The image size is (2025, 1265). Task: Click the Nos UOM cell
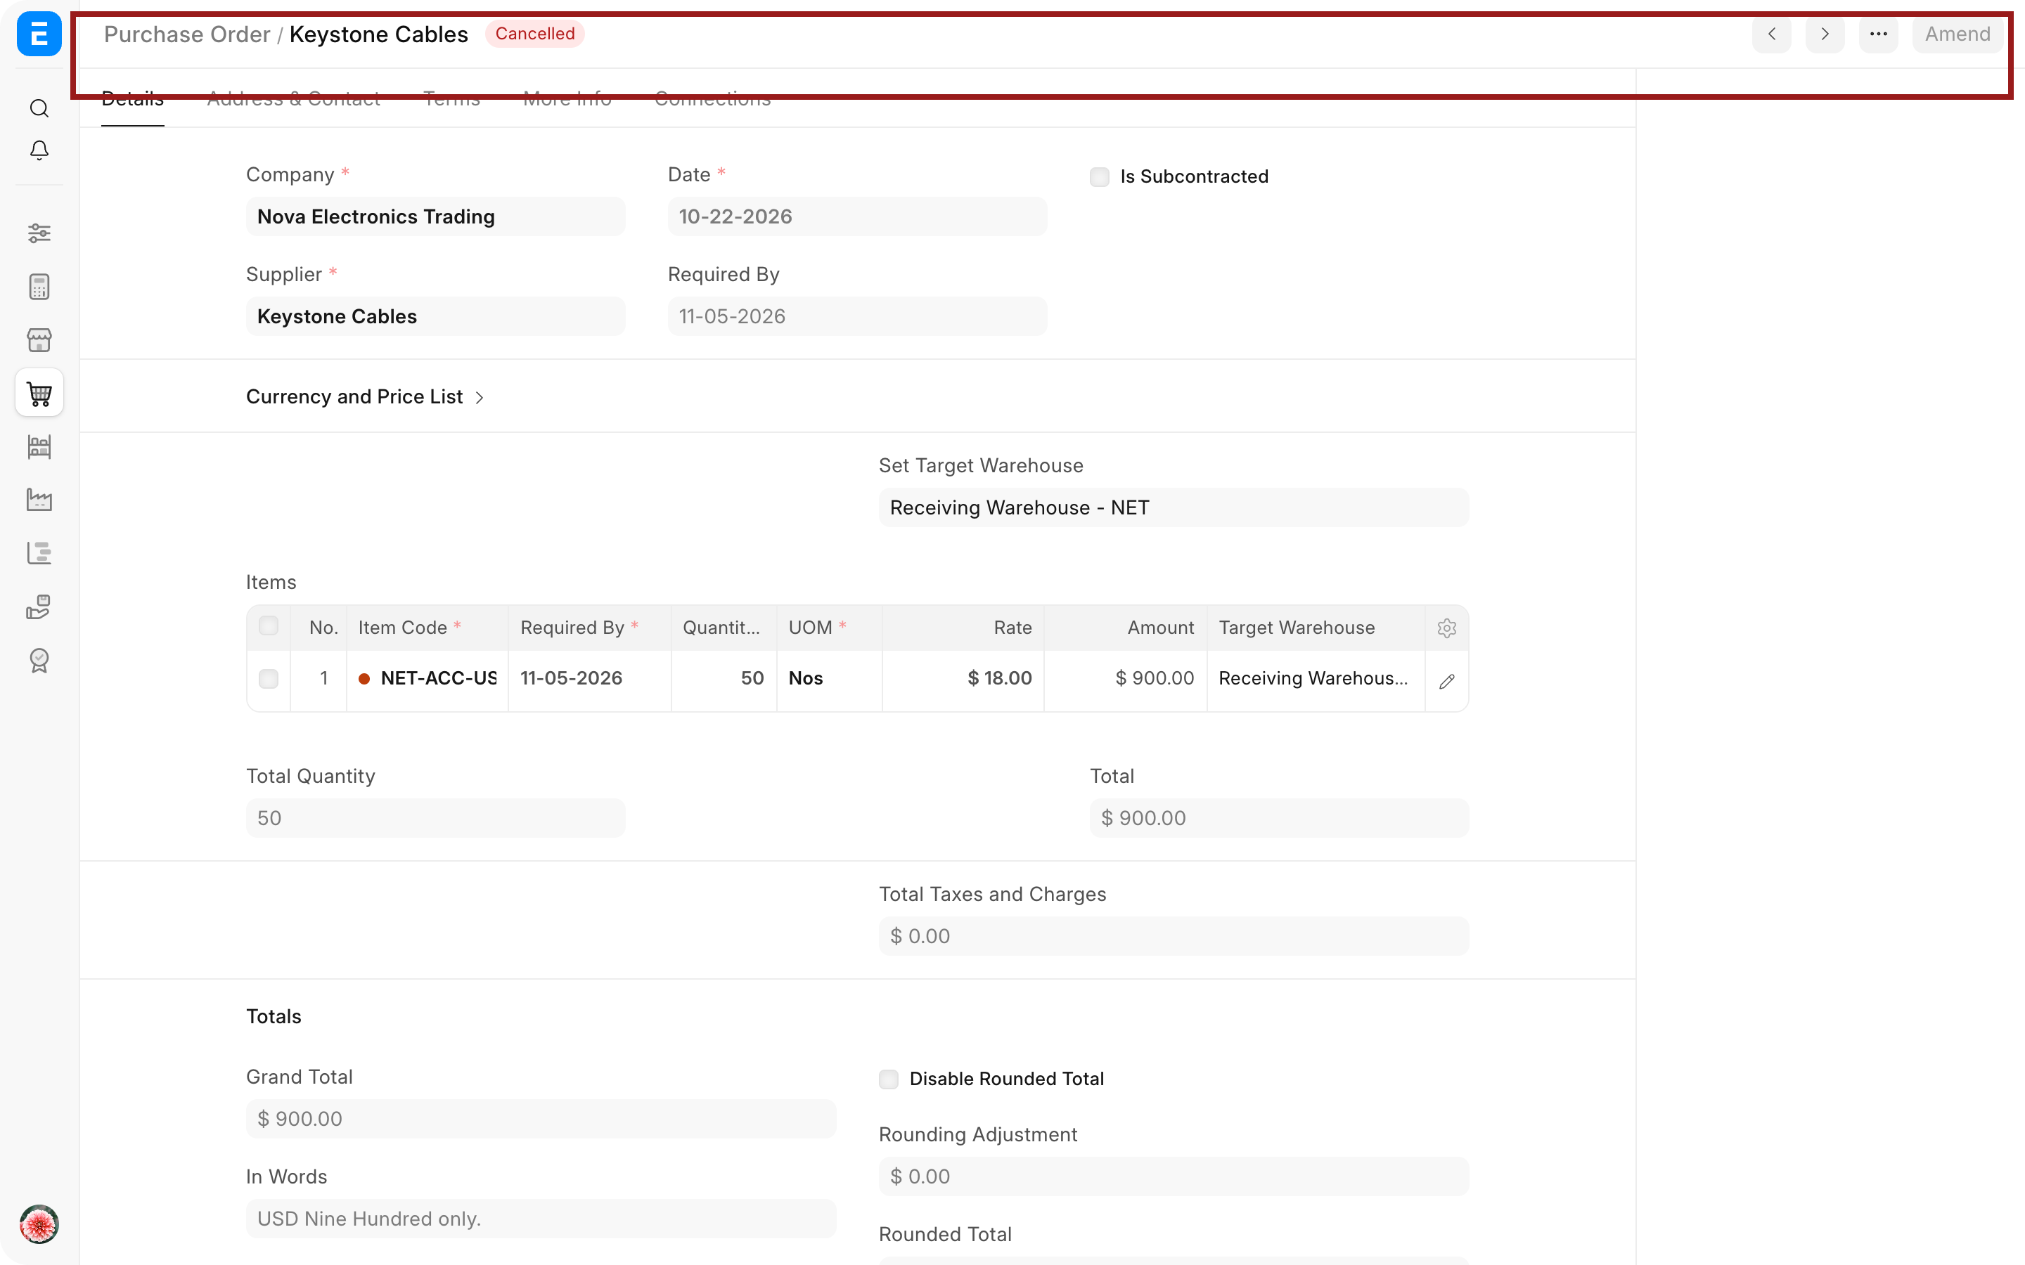(829, 678)
